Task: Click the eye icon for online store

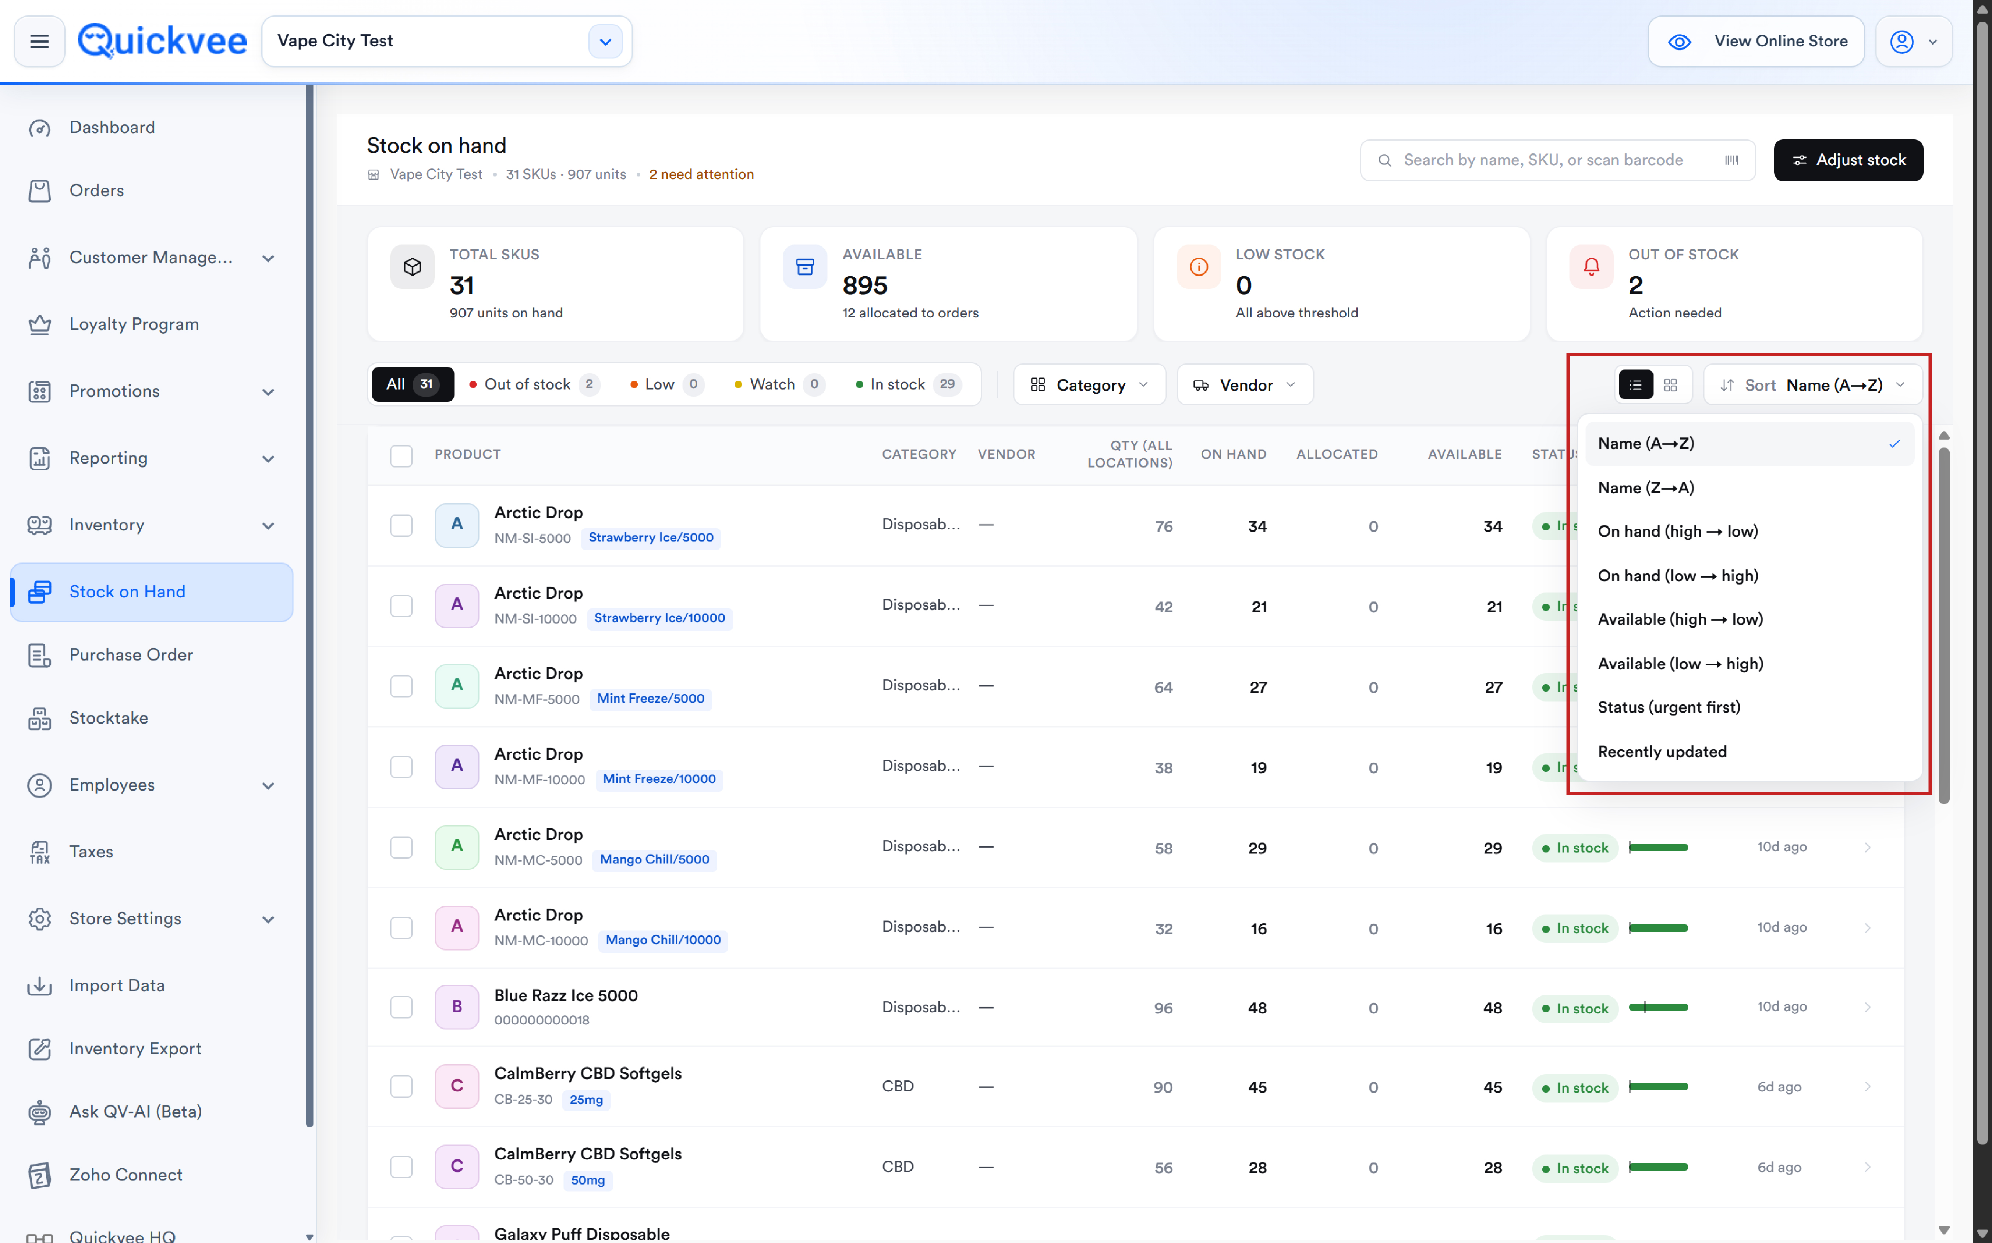Action: [x=1680, y=42]
